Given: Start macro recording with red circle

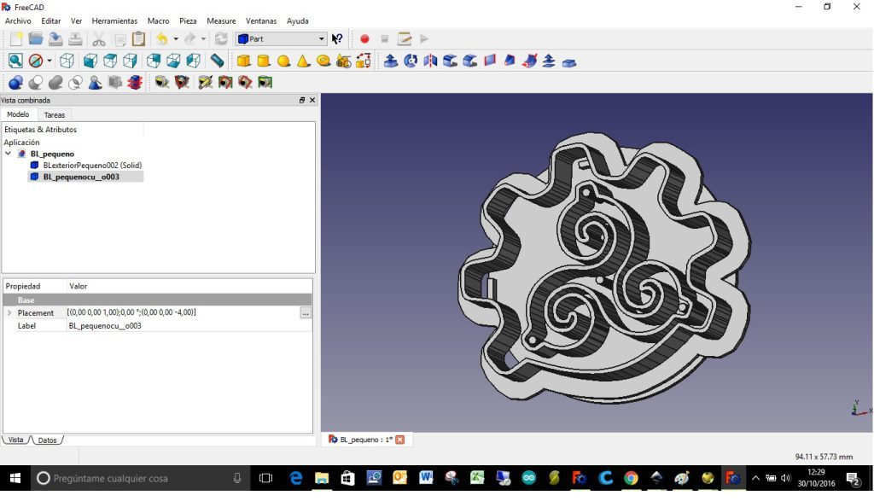Looking at the screenshot, I should (364, 39).
